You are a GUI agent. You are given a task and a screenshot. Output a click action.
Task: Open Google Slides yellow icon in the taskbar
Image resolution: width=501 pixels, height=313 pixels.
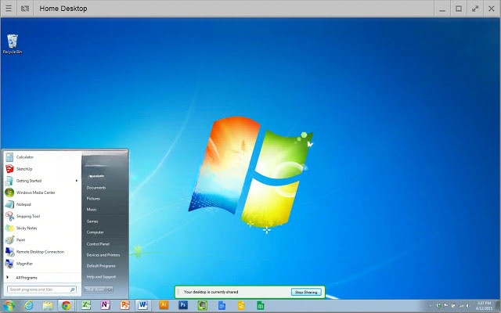coord(241,305)
